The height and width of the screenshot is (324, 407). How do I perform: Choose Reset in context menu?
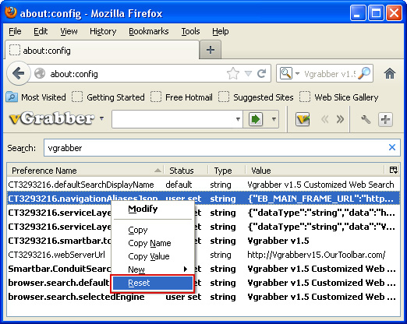click(x=153, y=283)
